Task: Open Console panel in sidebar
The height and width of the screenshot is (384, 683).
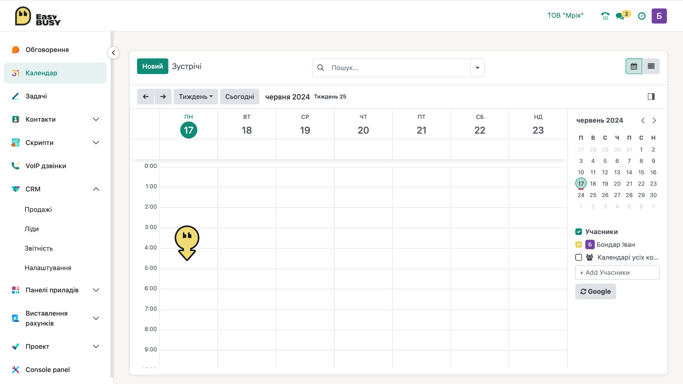Action: click(x=55, y=370)
